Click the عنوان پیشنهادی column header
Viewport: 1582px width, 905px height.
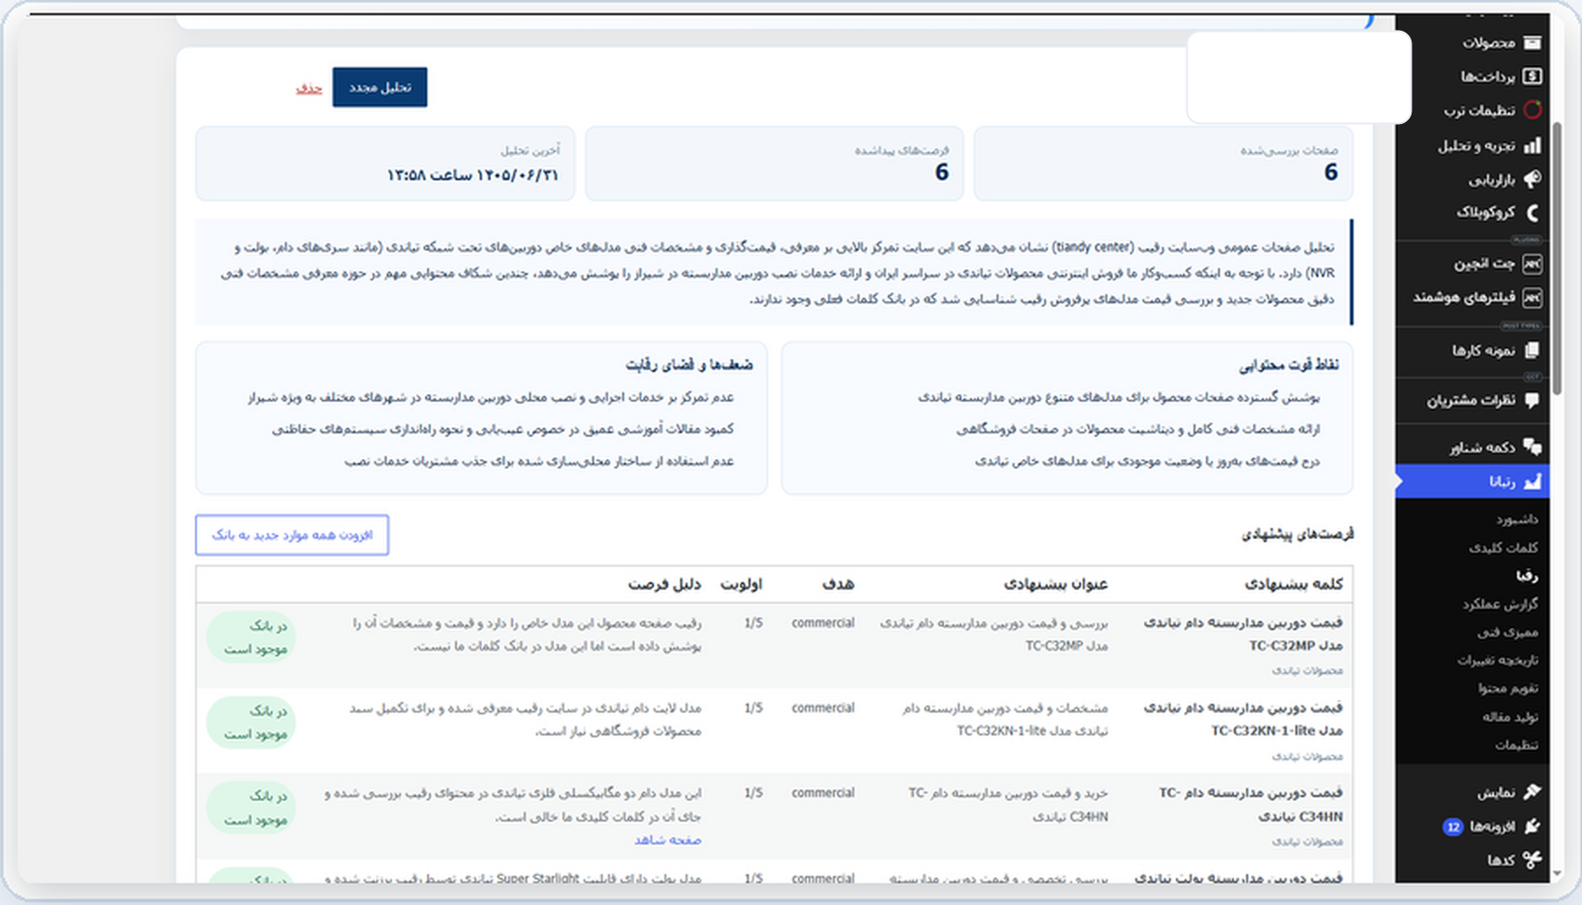(x=1056, y=584)
